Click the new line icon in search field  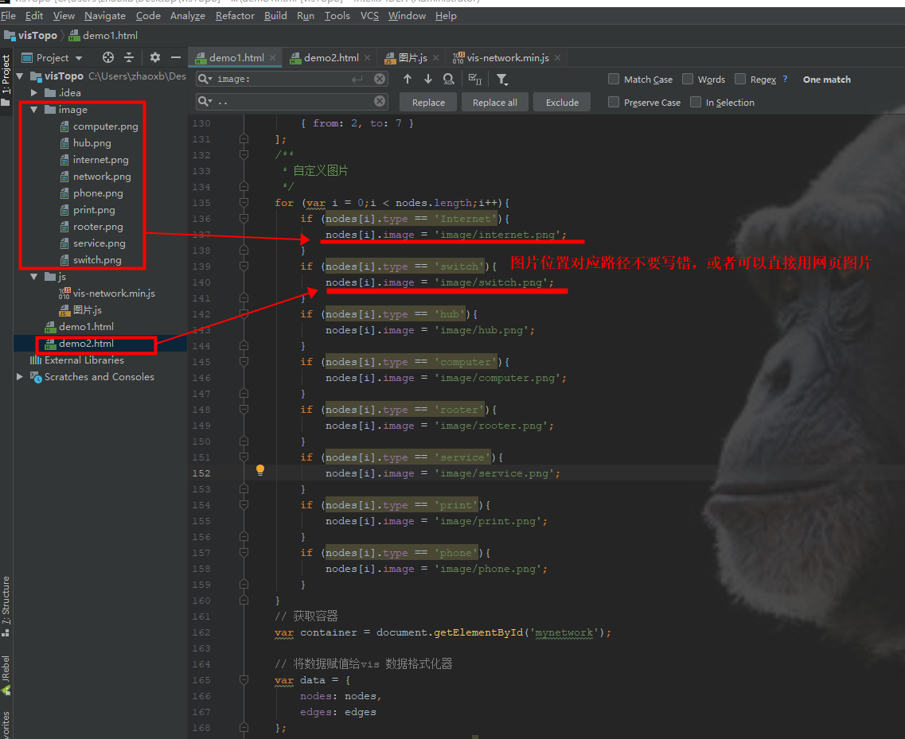click(x=357, y=79)
